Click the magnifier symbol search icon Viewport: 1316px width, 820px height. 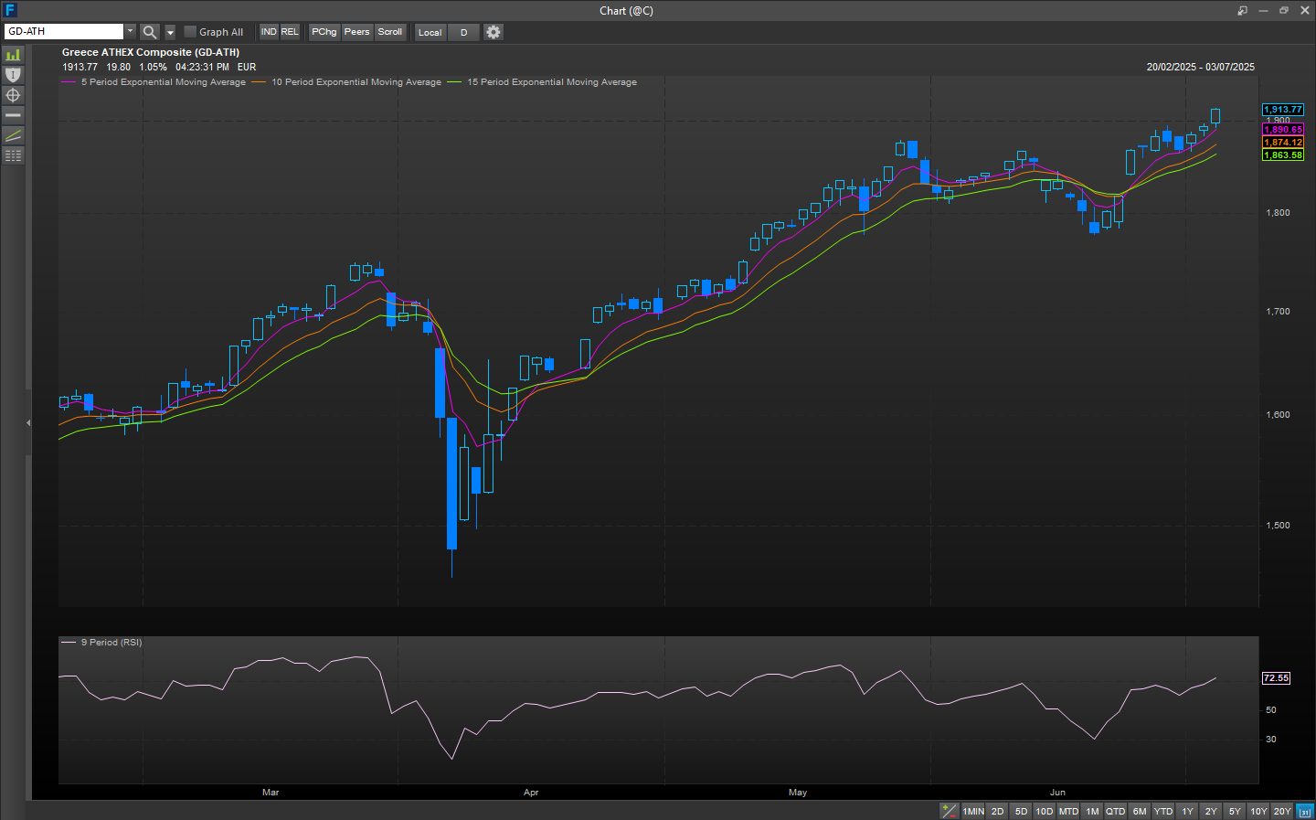click(150, 32)
